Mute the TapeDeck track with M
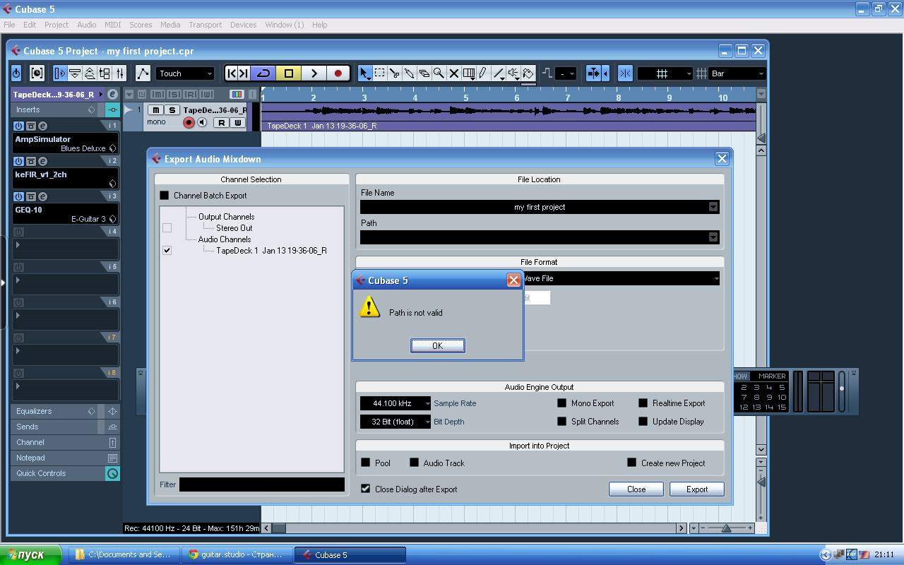The height and width of the screenshot is (565, 904). [x=155, y=110]
